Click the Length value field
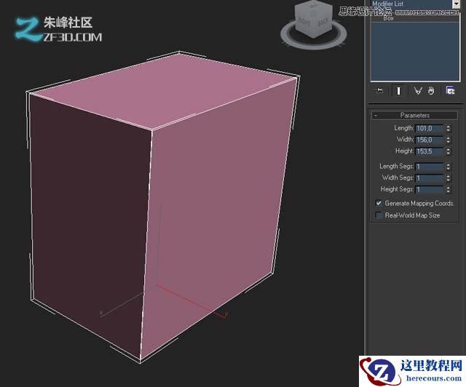Screen dimensions: 466x387 click(x=430, y=128)
